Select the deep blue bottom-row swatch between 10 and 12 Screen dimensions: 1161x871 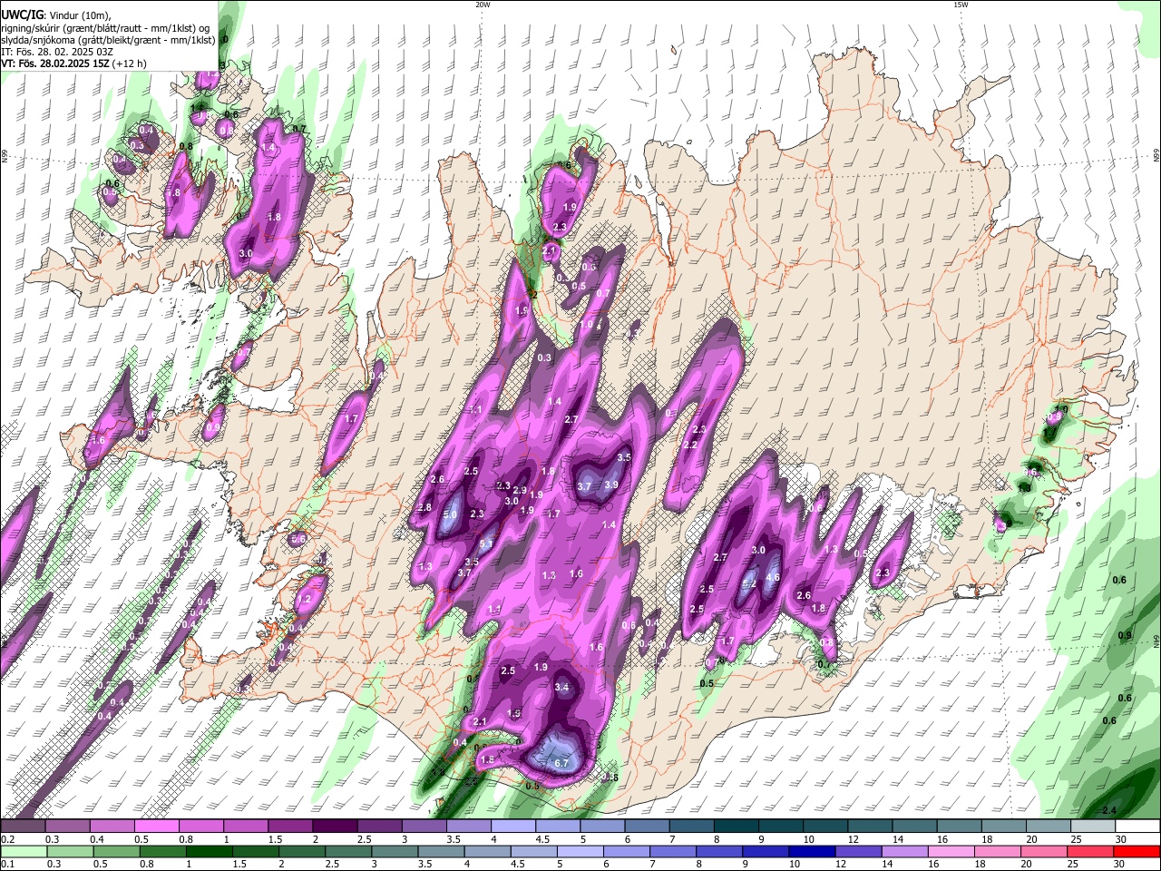pos(811,852)
